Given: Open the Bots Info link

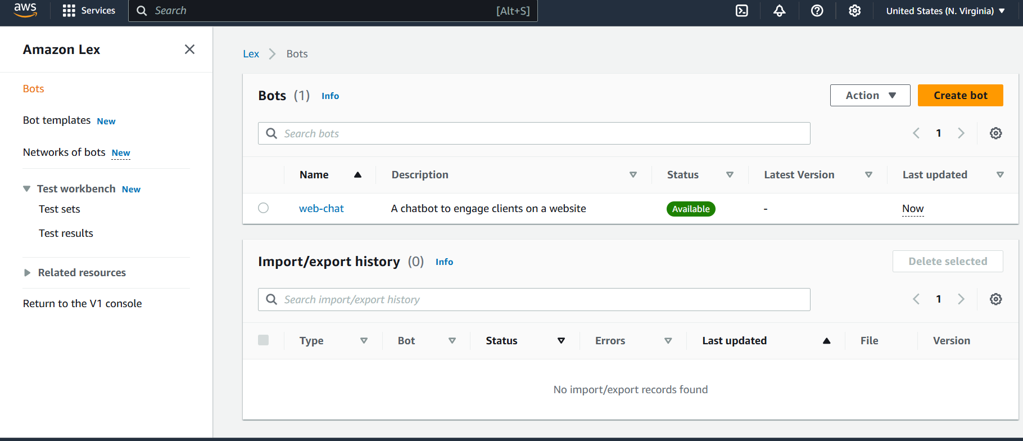Looking at the screenshot, I should tap(330, 96).
